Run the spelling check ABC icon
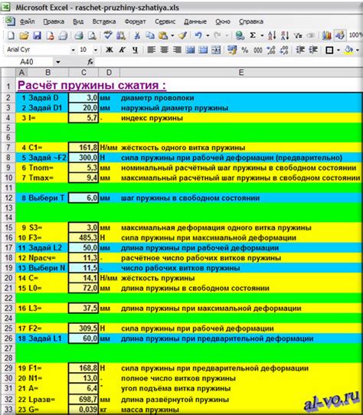 click(x=108, y=35)
